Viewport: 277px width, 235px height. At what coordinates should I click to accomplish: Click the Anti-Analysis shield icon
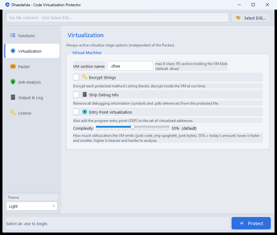click(13, 82)
